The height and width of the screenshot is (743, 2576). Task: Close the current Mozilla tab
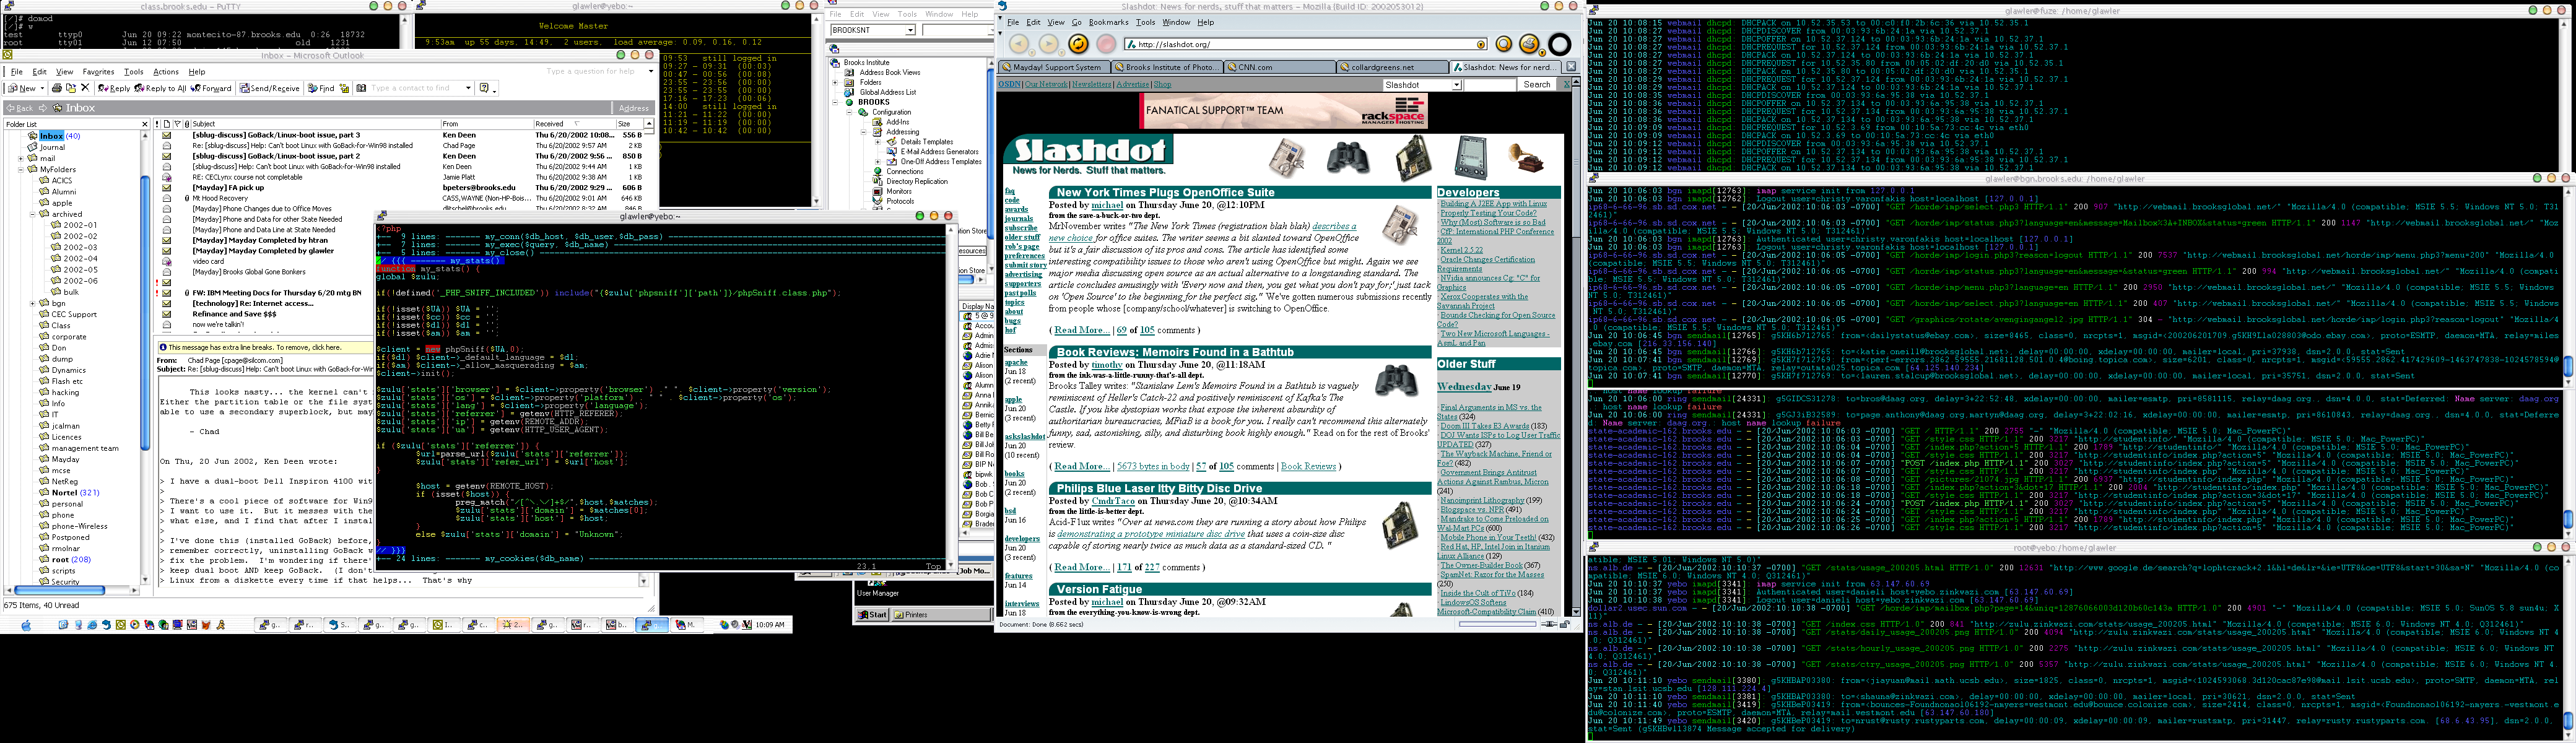click(1570, 67)
